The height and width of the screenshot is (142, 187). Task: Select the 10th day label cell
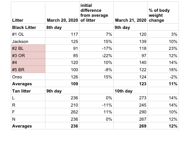coord(131,91)
